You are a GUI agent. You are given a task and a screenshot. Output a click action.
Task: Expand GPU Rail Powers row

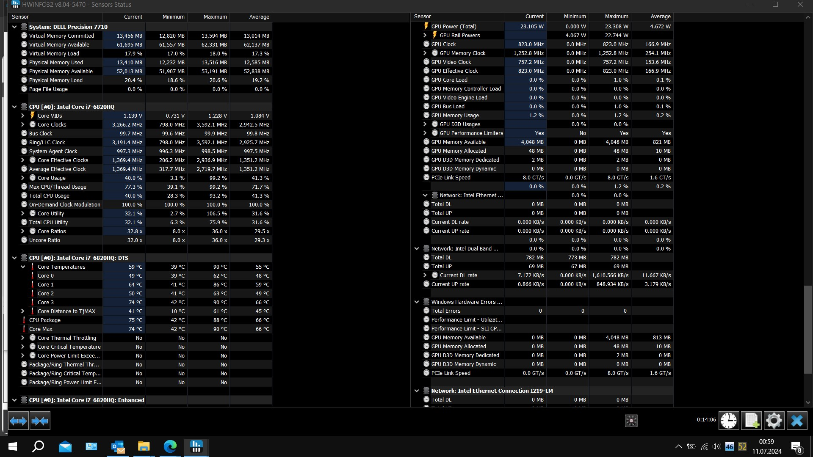pyautogui.click(x=425, y=35)
